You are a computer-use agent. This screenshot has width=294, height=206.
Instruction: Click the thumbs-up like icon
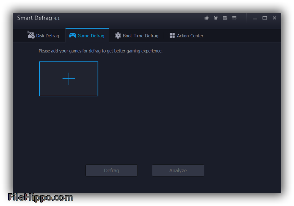click(206, 18)
